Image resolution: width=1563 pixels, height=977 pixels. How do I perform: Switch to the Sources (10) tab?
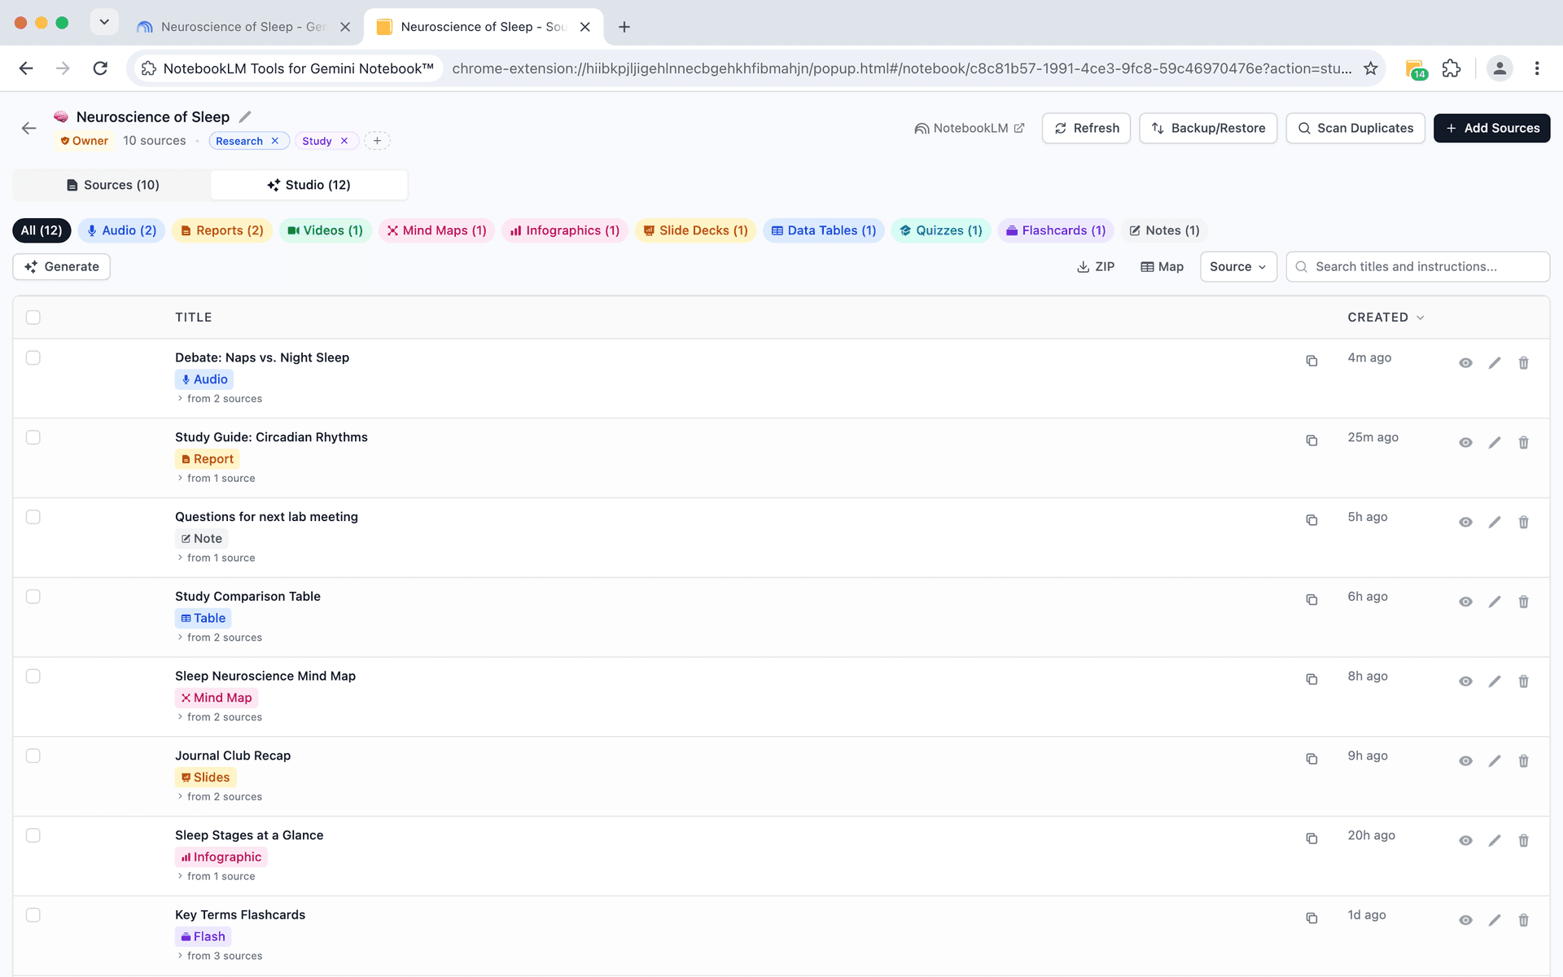[112, 185]
